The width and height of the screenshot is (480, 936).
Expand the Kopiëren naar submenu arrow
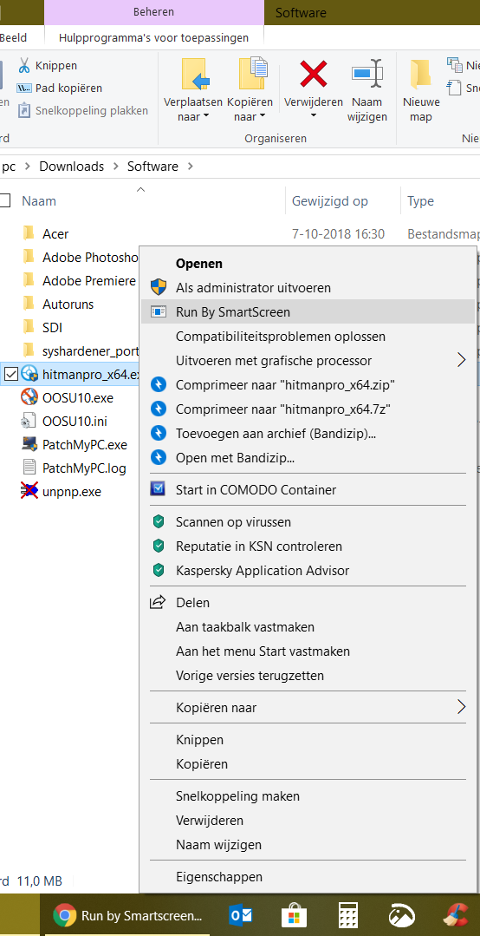(x=461, y=707)
